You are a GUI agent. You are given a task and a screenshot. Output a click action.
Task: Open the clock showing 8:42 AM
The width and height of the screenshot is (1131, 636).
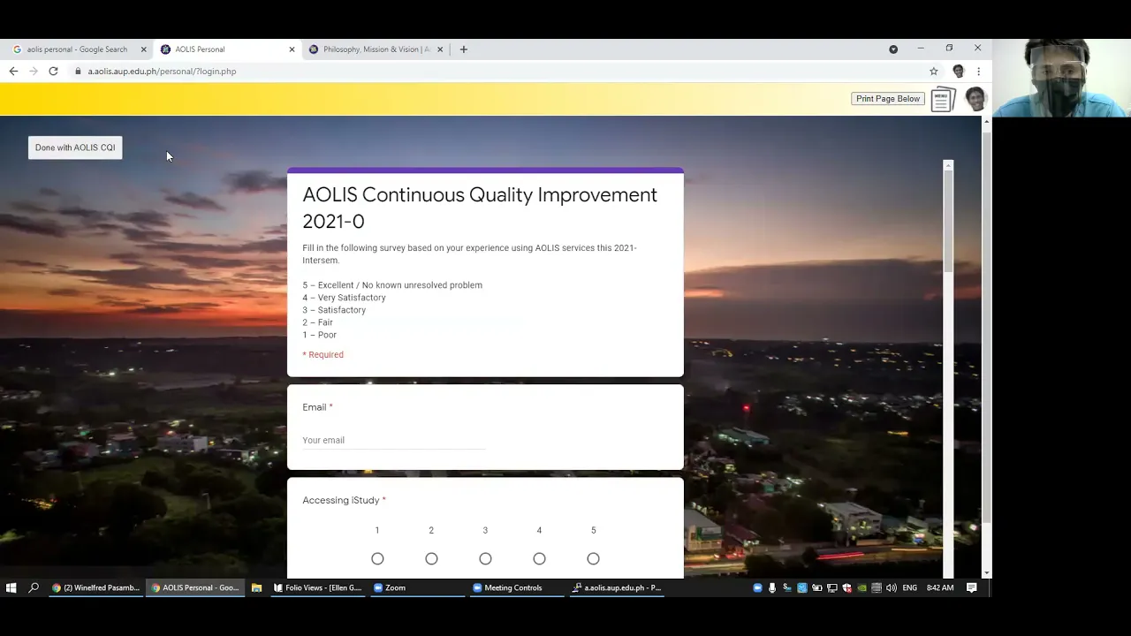(x=940, y=587)
